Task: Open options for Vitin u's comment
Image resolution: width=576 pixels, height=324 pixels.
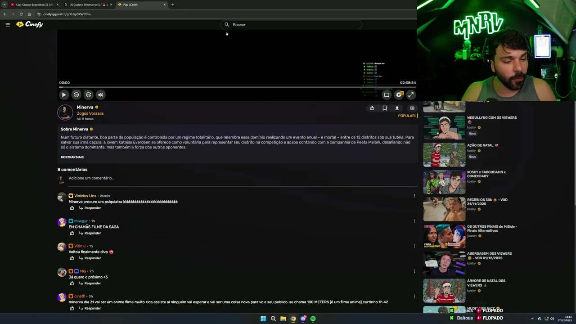Action: tap(414, 246)
